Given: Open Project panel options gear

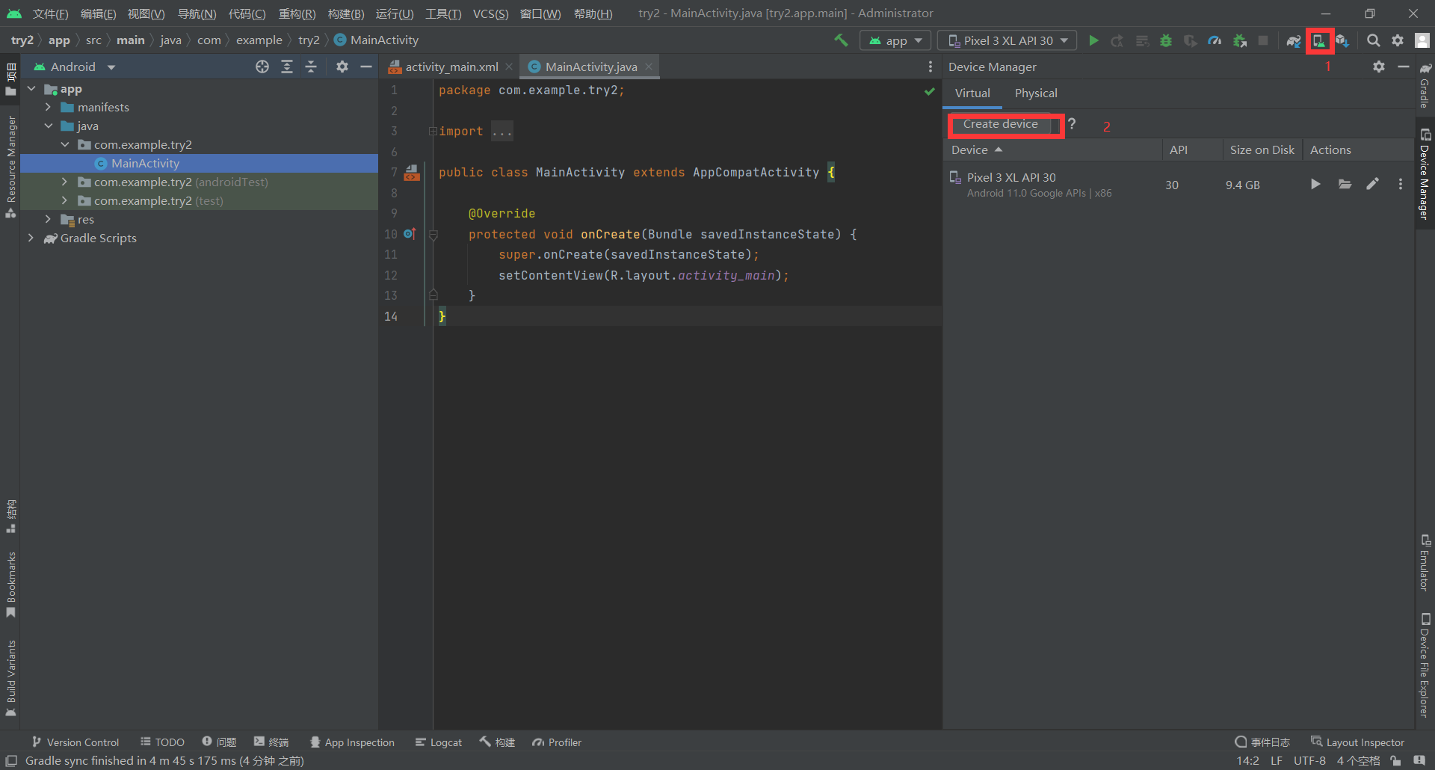Looking at the screenshot, I should [342, 67].
